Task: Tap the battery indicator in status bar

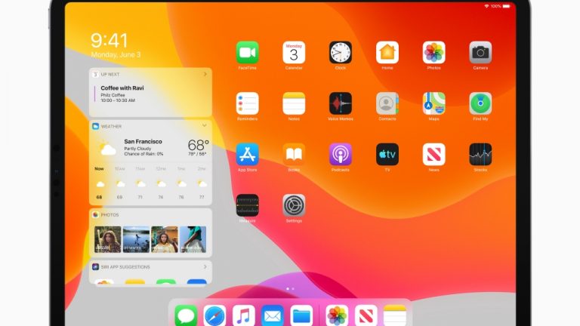Action: [507, 6]
